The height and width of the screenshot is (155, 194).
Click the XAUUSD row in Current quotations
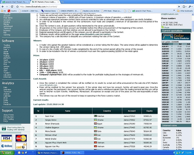pos(176,122)
